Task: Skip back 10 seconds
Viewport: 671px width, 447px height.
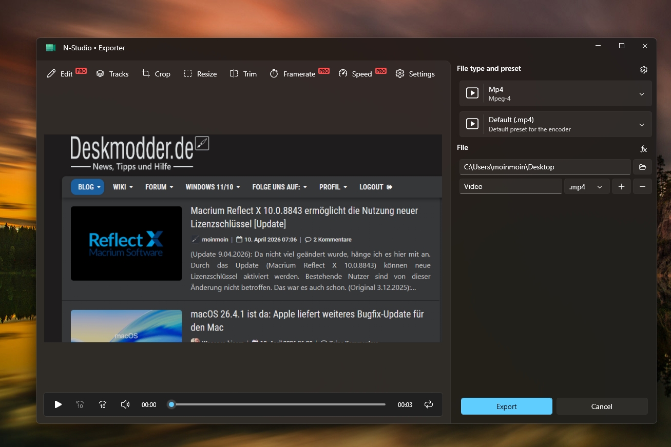Action: [x=80, y=405]
